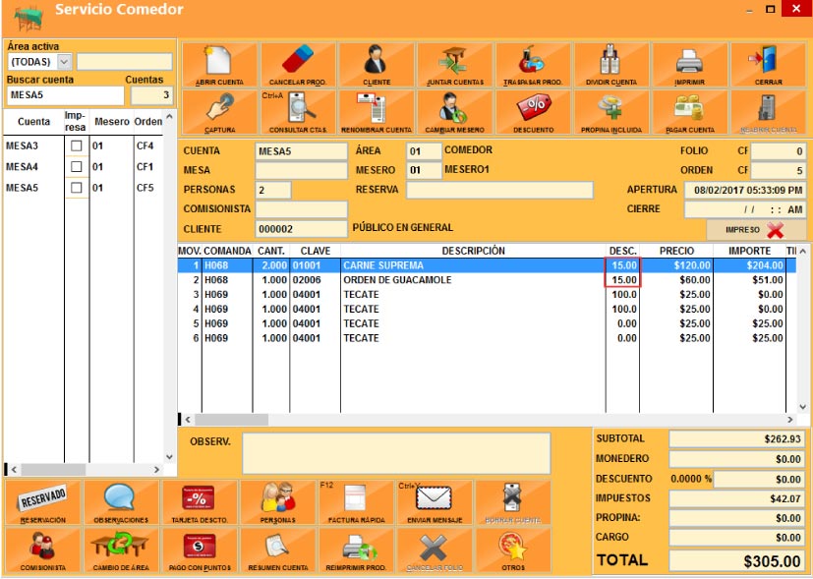Click the Buscar cuenta input field

click(x=65, y=95)
